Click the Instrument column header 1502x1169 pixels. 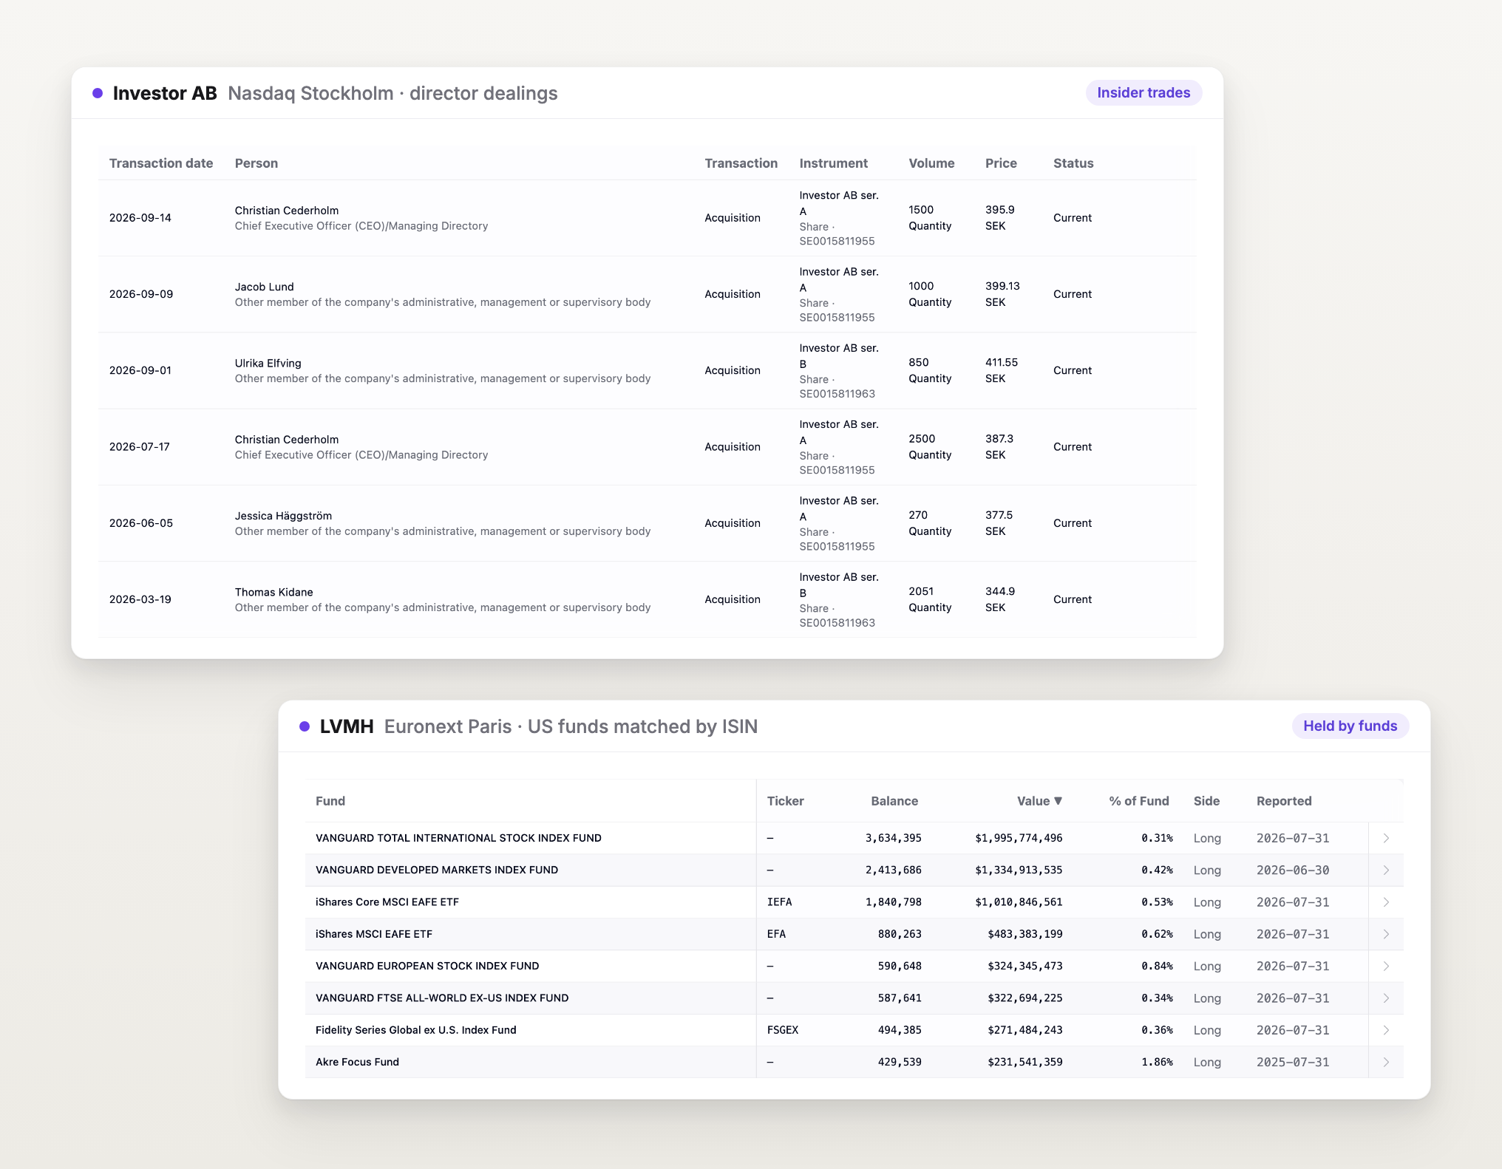tap(833, 163)
